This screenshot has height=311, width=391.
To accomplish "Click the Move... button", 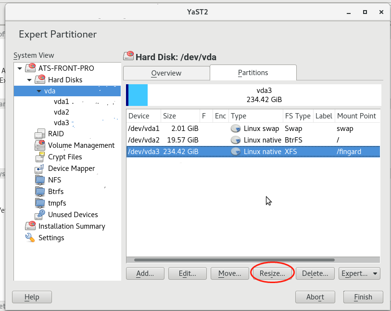I will 230,273.
